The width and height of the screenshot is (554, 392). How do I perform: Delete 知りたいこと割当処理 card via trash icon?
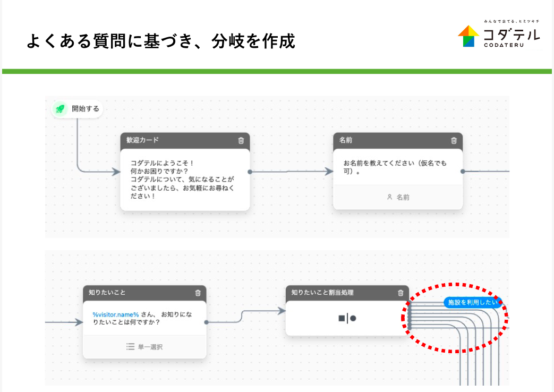[400, 293]
